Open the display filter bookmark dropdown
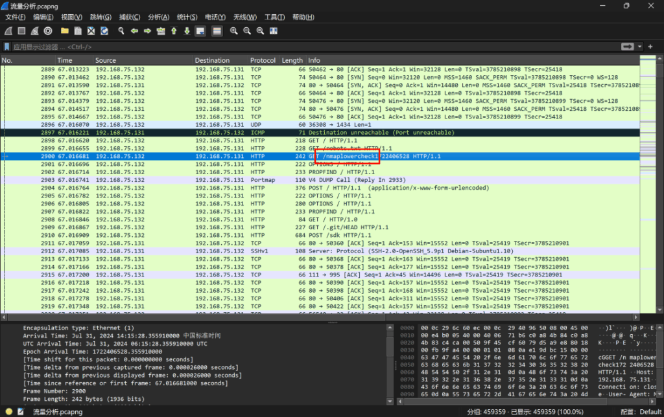The image size is (664, 417). [6, 47]
